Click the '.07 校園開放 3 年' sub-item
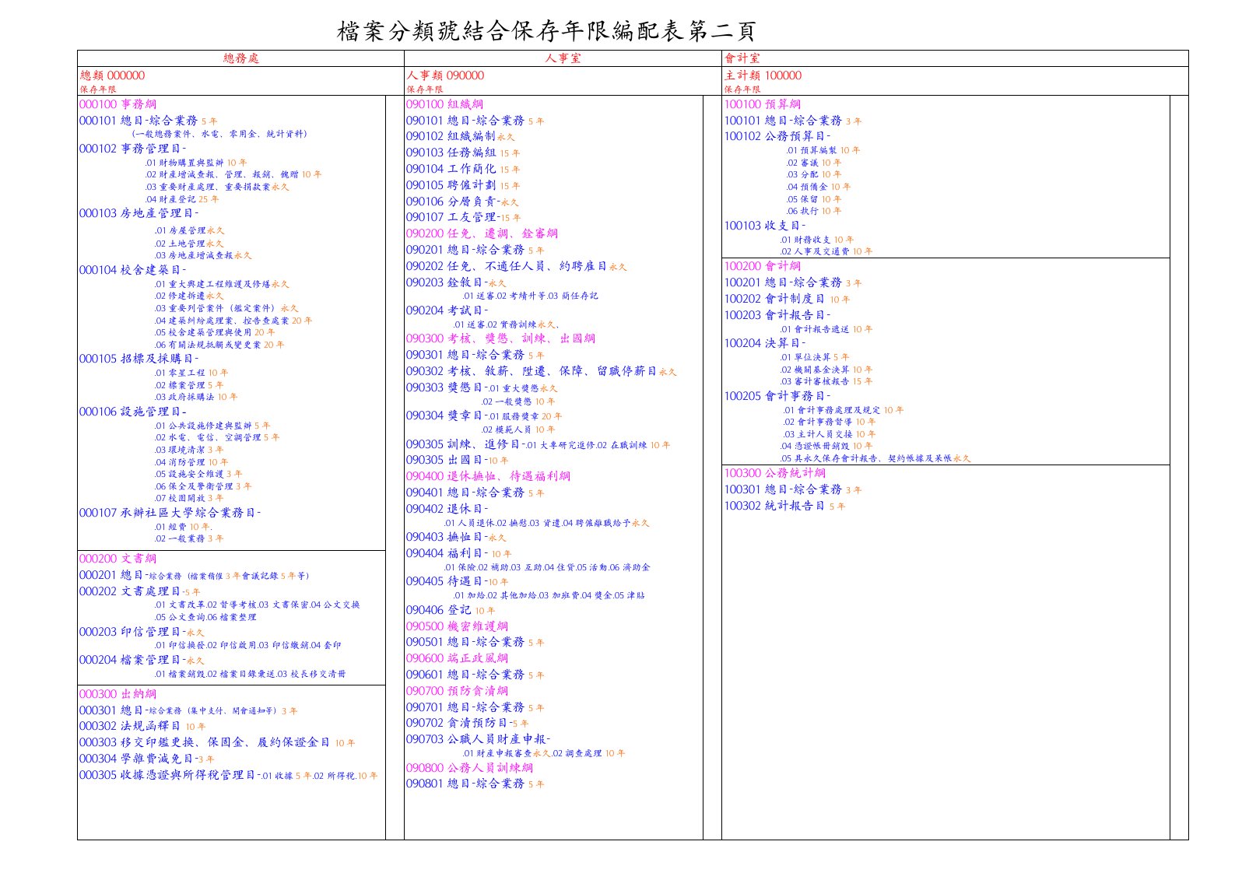 189,498
